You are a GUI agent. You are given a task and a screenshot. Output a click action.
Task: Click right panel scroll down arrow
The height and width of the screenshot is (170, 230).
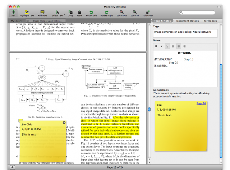pyautogui.click(x=221, y=163)
